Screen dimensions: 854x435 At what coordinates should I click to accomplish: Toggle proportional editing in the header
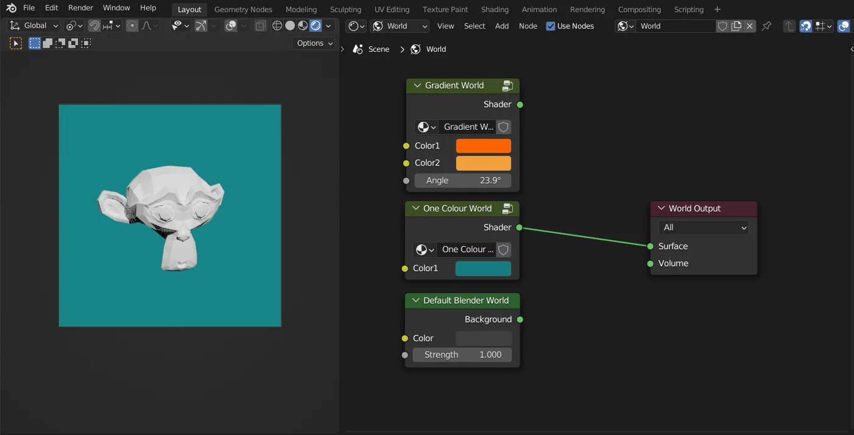132,26
